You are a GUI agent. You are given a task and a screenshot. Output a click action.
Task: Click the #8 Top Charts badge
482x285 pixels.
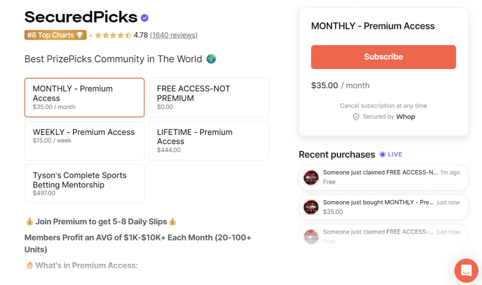click(x=55, y=35)
